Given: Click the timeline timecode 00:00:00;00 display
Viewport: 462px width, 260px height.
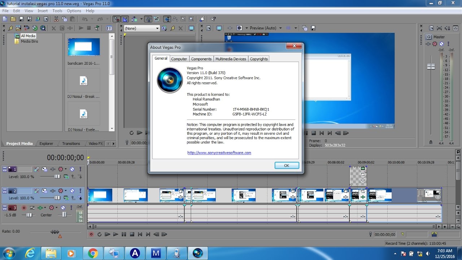Looking at the screenshot, I should [65, 157].
